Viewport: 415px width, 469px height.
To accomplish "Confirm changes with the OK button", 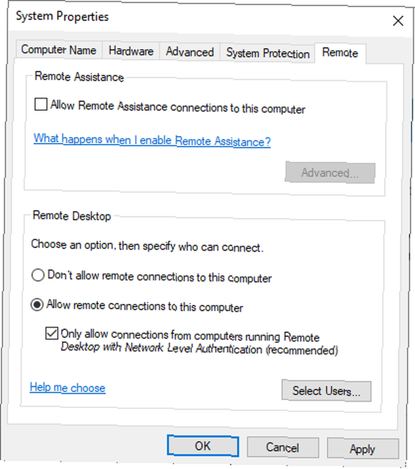I will click(x=203, y=446).
